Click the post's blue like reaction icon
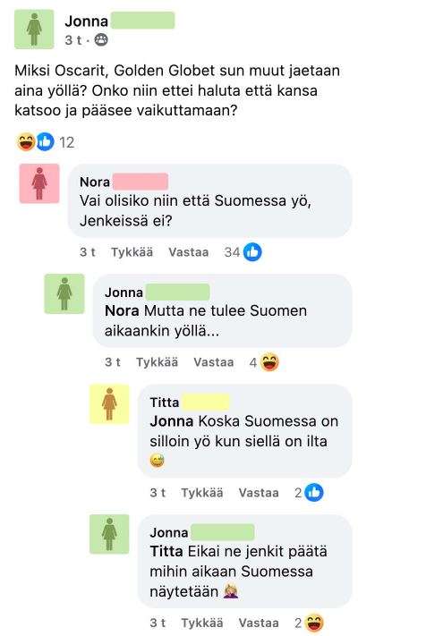The image size is (426, 636). click(x=45, y=142)
